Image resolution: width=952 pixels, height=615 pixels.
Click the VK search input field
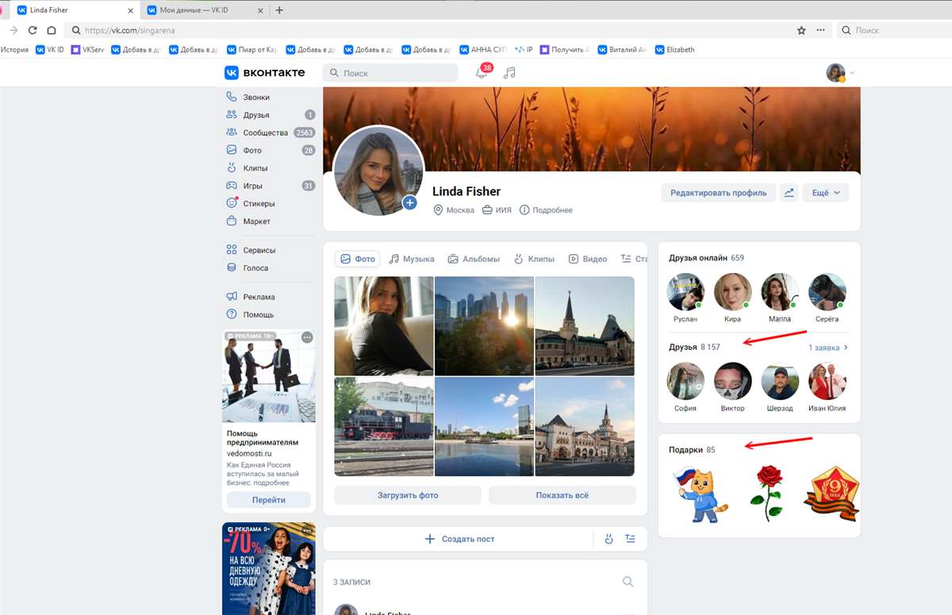click(x=390, y=73)
